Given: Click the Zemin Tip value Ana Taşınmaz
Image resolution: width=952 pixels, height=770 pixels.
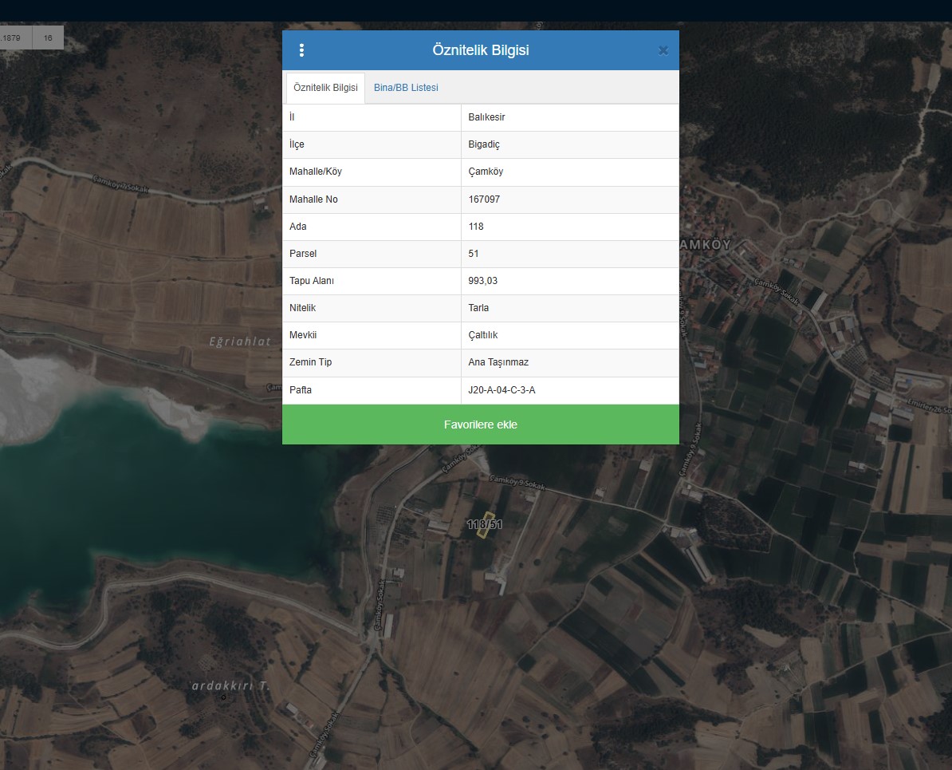Looking at the screenshot, I should pos(498,362).
